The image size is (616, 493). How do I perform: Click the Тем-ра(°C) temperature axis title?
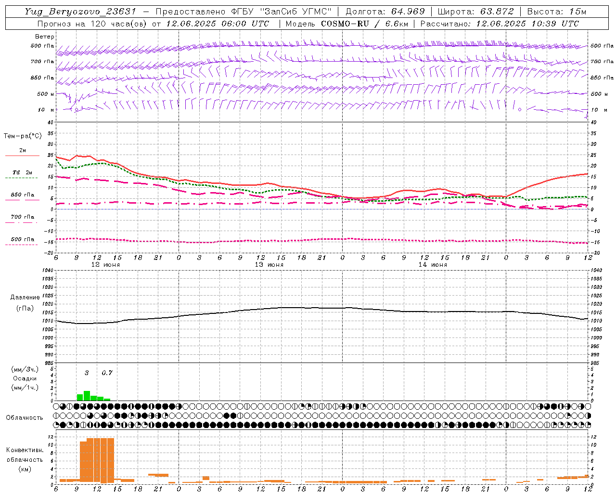pyautogui.click(x=23, y=136)
